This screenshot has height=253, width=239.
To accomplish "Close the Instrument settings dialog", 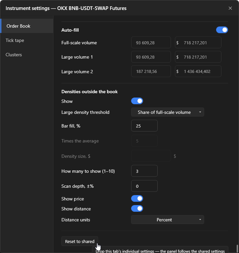I will (x=230, y=8).
